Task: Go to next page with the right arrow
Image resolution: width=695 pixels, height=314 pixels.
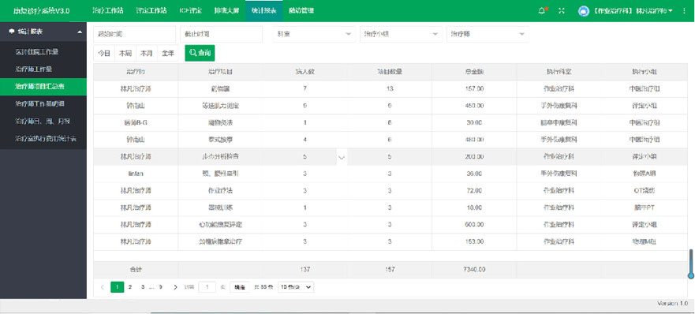Action: point(175,287)
